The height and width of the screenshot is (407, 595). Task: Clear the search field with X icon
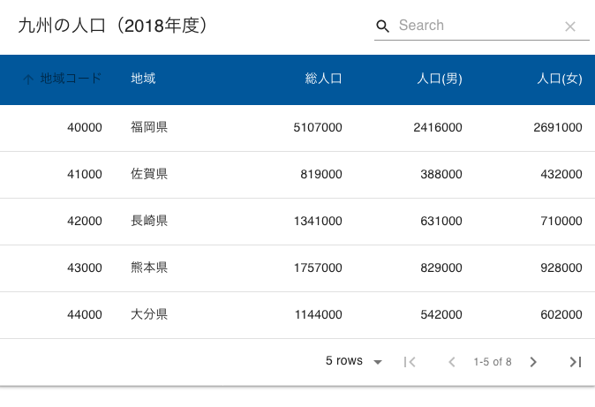(570, 26)
